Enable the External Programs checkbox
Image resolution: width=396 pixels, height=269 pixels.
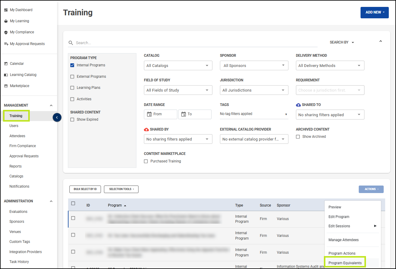pyautogui.click(x=72, y=77)
